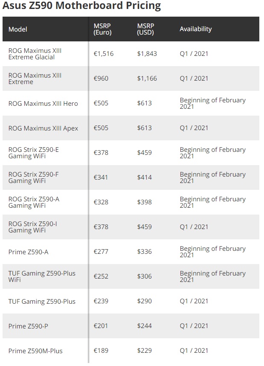Image resolution: width=264 pixels, height=366 pixels.
Task: Click the €239 price for TUF Gaming Z590-Plus
Action: coord(101,301)
